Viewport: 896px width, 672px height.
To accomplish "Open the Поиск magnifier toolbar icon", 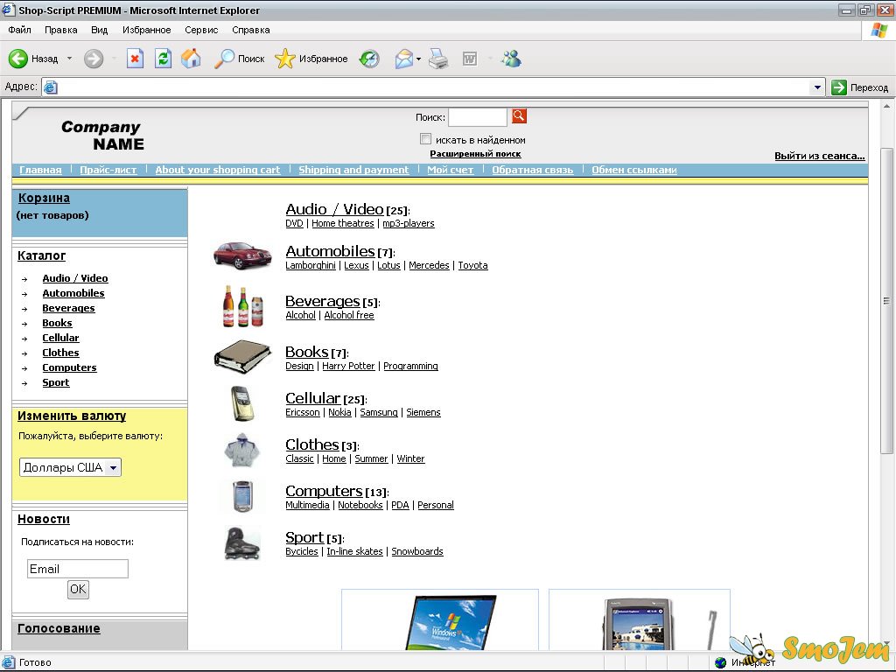I will click(224, 59).
